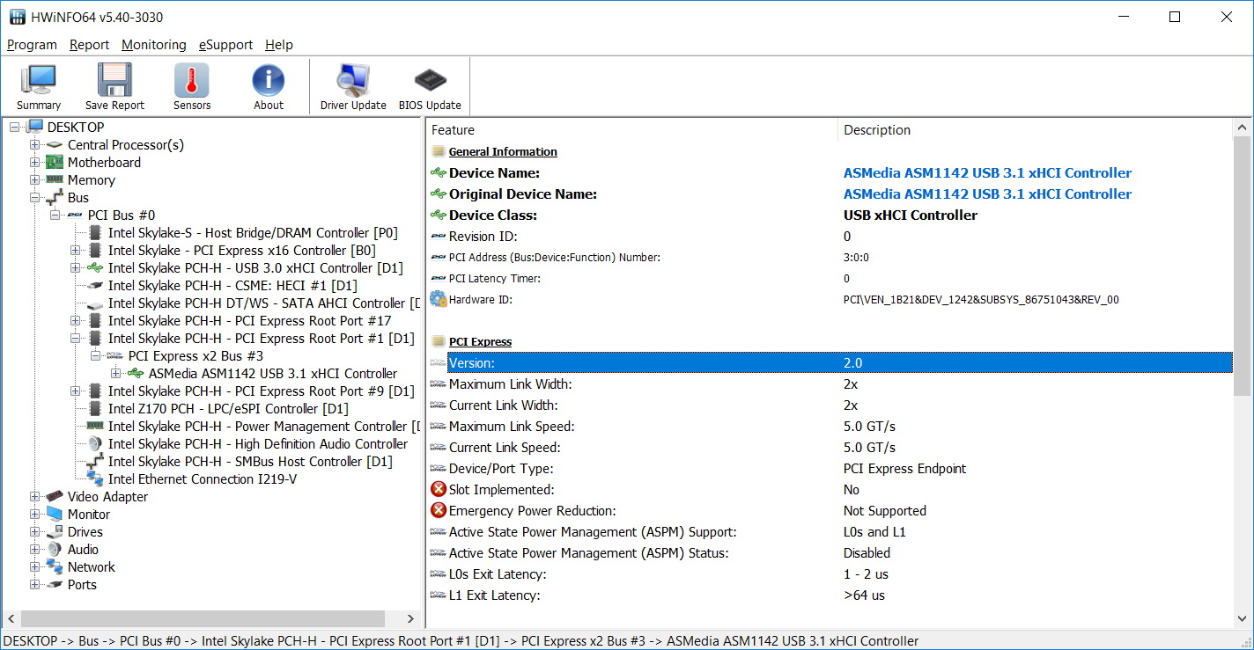1254x650 pixels.
Task: Click the red X icon beside Slot Implemented
Action: coord(439,489)
